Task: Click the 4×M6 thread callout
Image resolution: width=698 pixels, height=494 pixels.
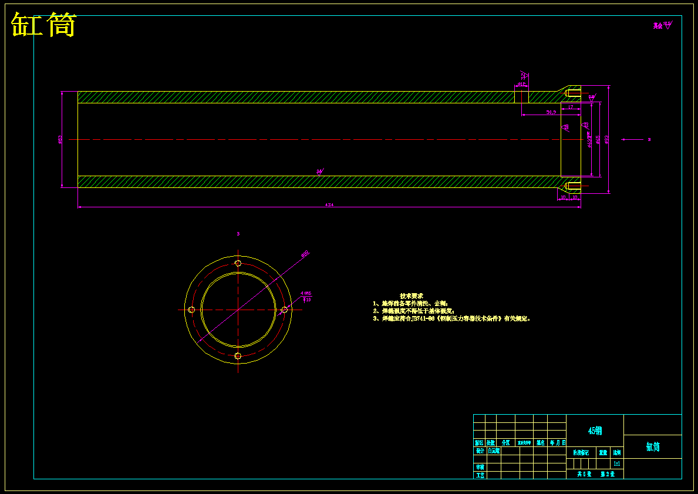Action: (306, 294)
